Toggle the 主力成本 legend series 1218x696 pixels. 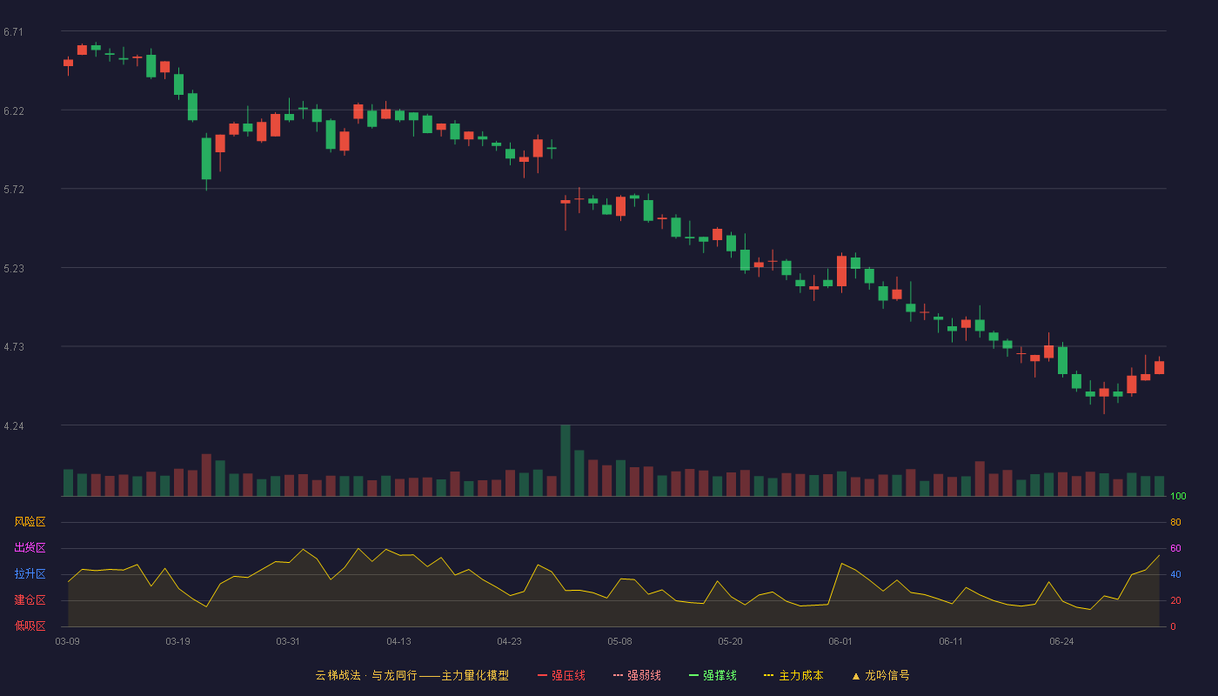[x=793, y=675]
